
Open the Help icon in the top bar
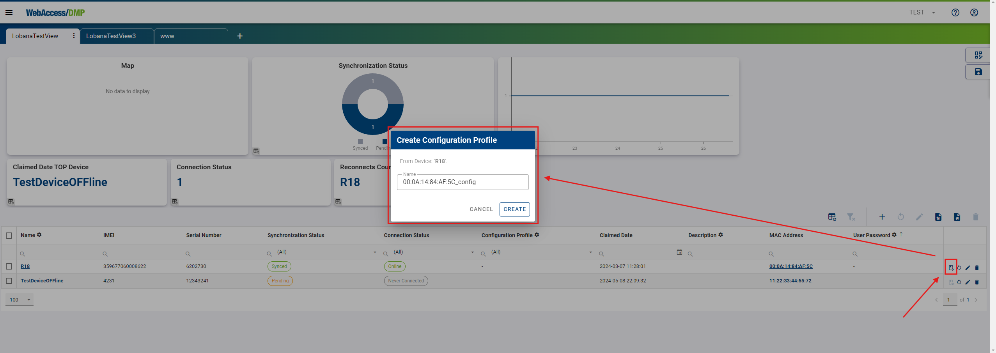[955, 12]
